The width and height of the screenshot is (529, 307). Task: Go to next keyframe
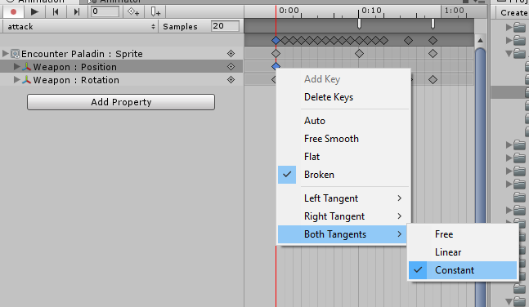point(77,12)
